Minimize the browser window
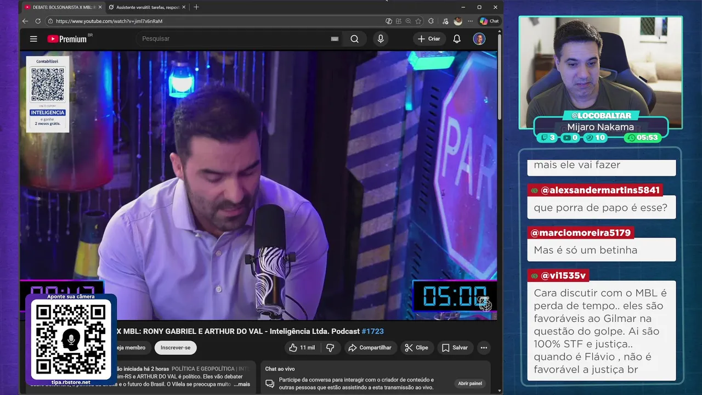Viewport: 702px width, 395px height. (x=463, y=7)
